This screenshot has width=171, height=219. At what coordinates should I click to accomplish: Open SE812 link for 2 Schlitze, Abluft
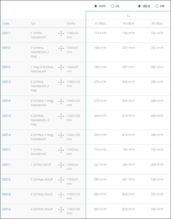[x=6, y=179]
